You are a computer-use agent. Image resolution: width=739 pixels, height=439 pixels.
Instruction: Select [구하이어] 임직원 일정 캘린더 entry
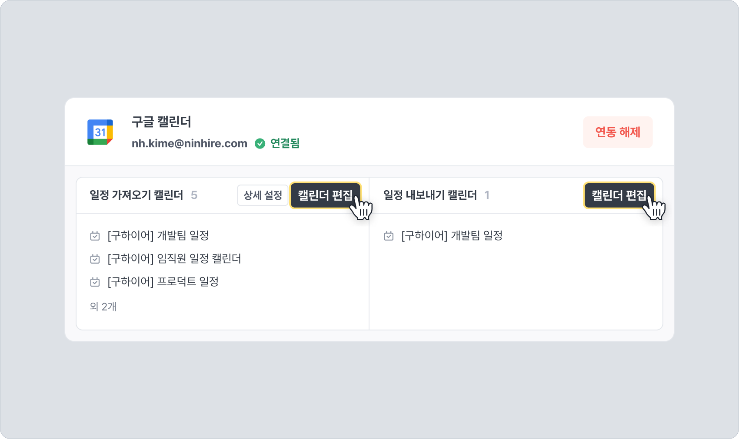(174, 259)
